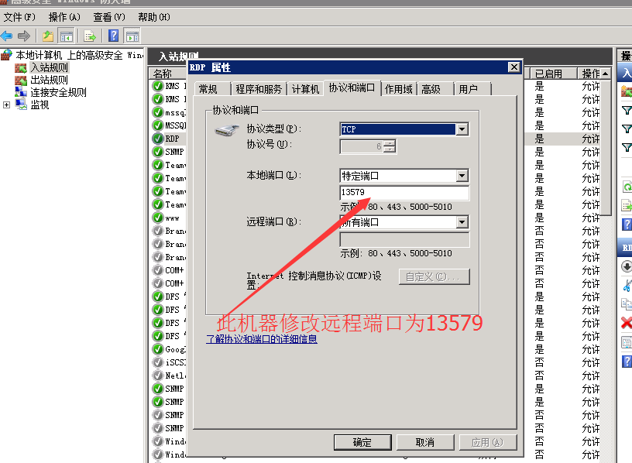
Task: Select 出站规则 in the left tree
Action: (x=49, y=80)
